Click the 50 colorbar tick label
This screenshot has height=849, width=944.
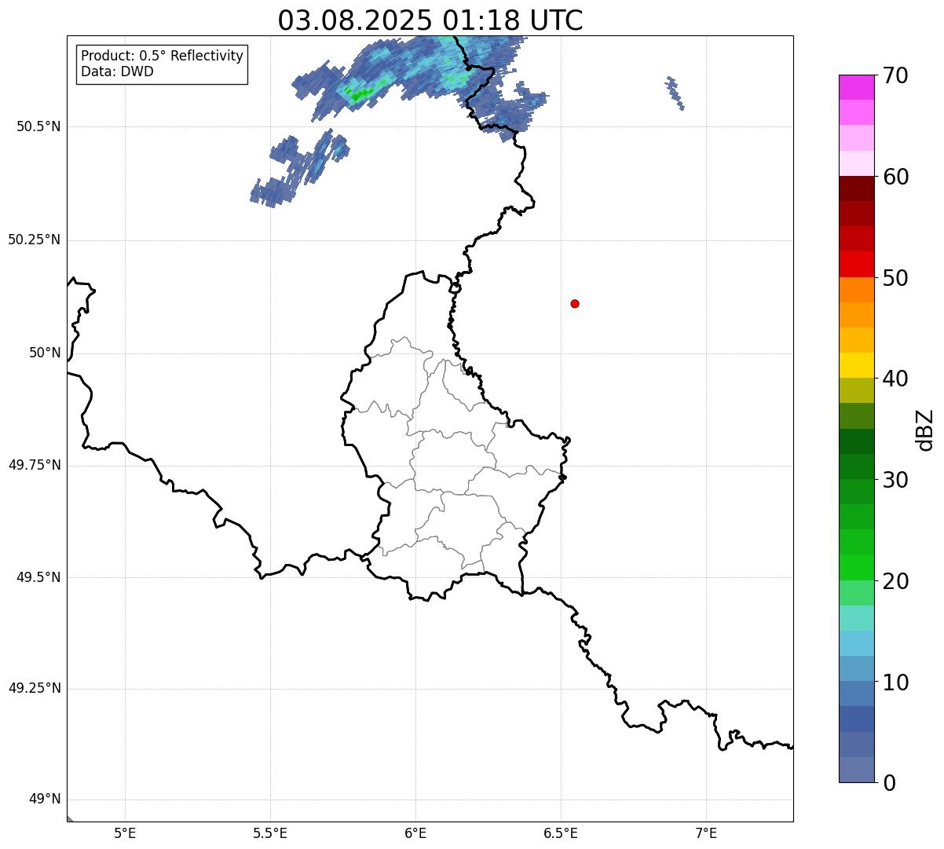[x=895, y=278]
